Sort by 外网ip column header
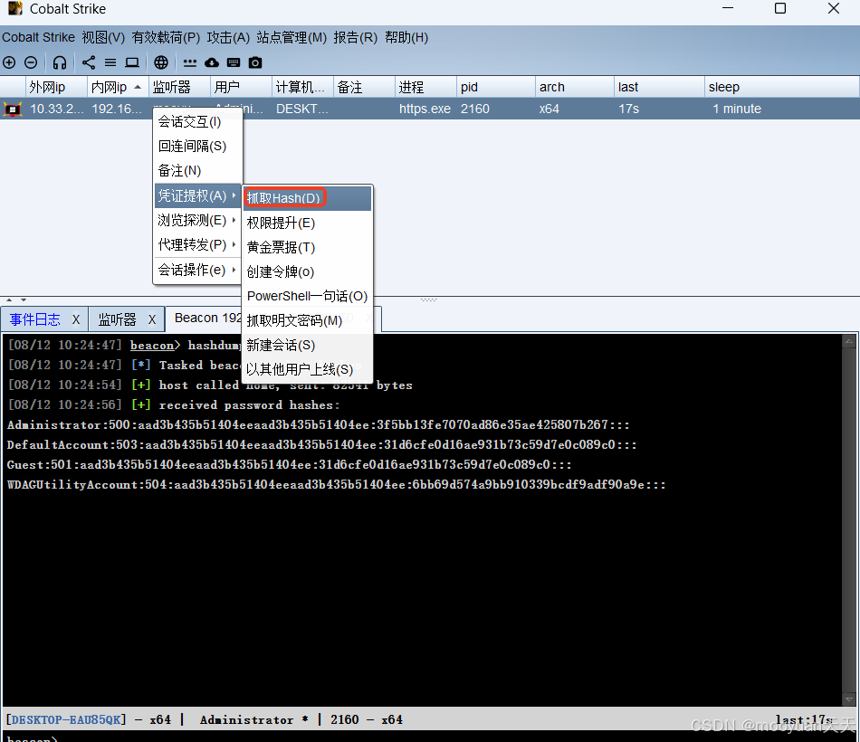This screenshot has width=860, height=742. click(x=56, y=87)
